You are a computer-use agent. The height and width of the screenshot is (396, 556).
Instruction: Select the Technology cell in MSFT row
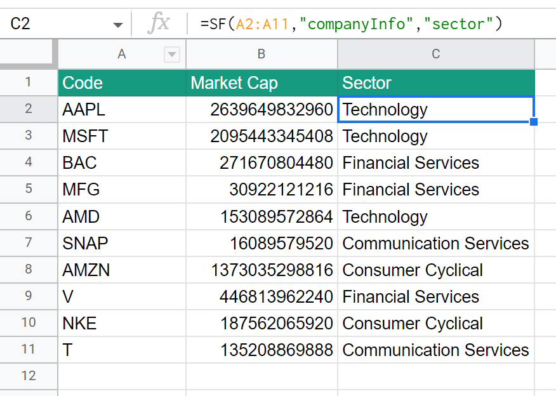[436, 136]
